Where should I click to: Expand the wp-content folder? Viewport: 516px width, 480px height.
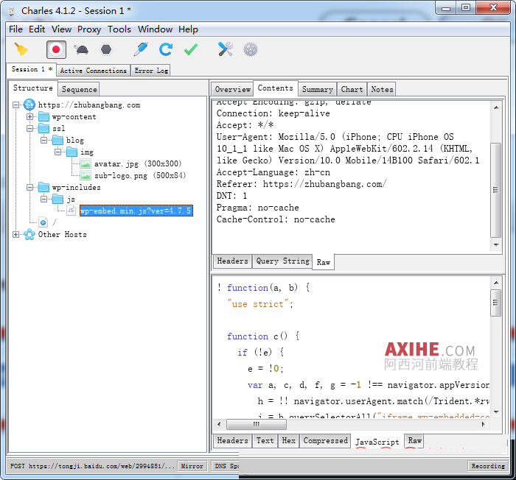click(x=30, y=116)
